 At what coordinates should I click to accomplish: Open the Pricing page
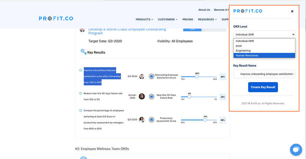188,20
